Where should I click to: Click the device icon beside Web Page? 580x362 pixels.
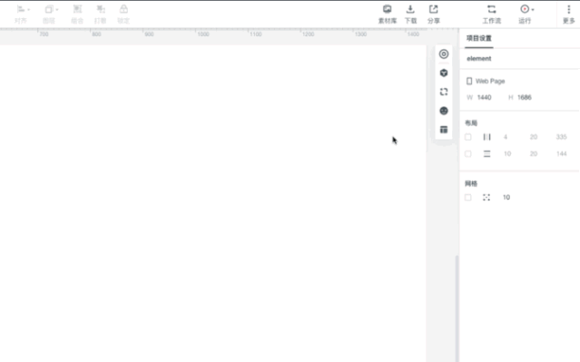(x=469, y=81)
